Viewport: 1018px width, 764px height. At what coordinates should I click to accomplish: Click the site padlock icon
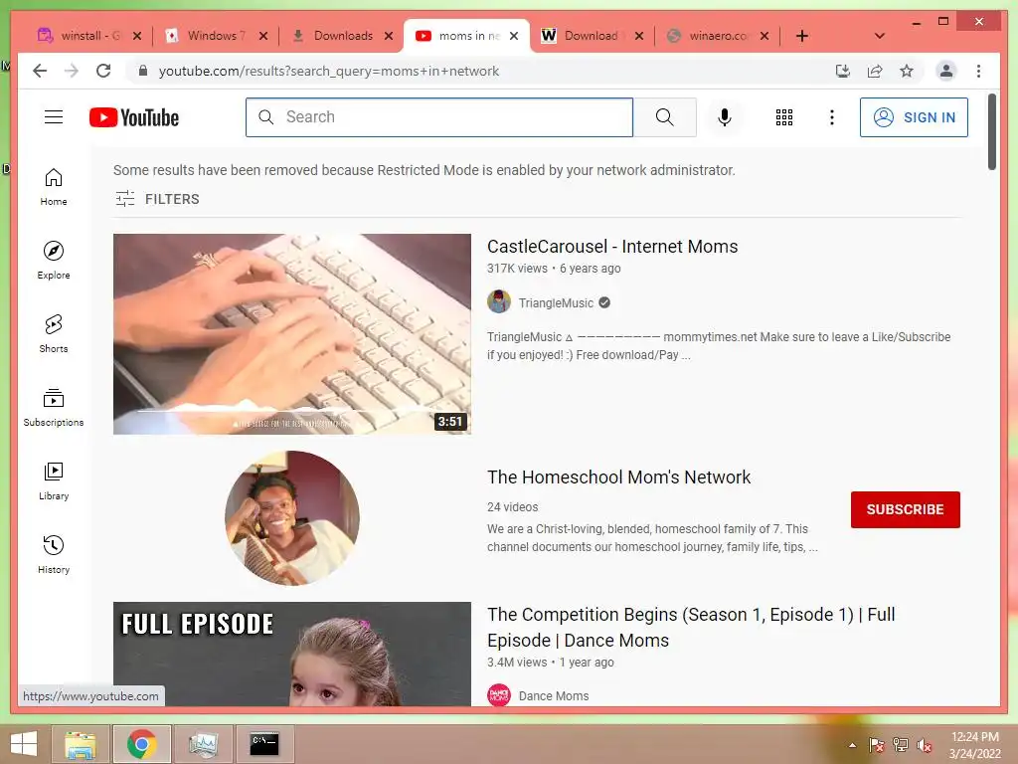coord(143,71)
